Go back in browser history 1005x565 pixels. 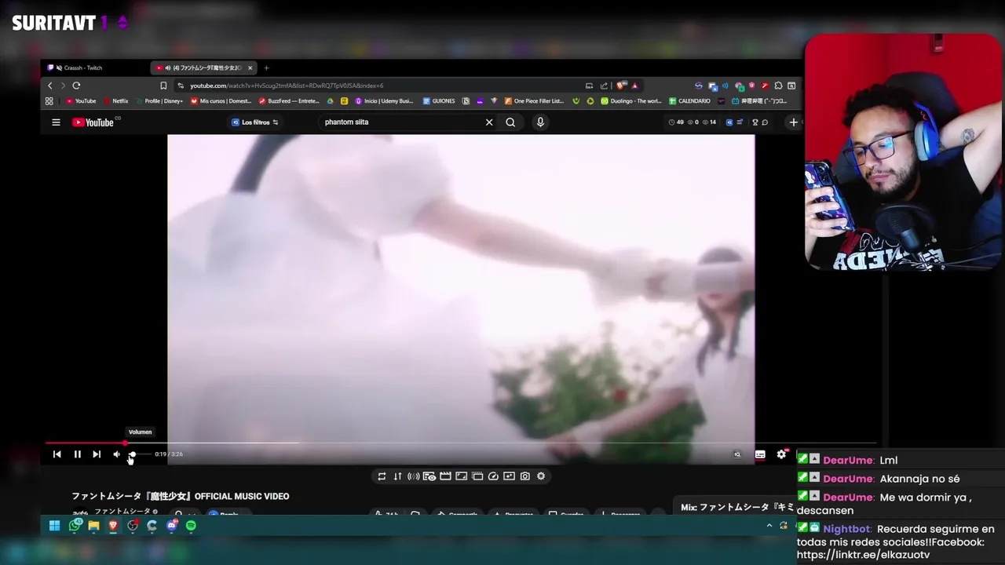50,86
